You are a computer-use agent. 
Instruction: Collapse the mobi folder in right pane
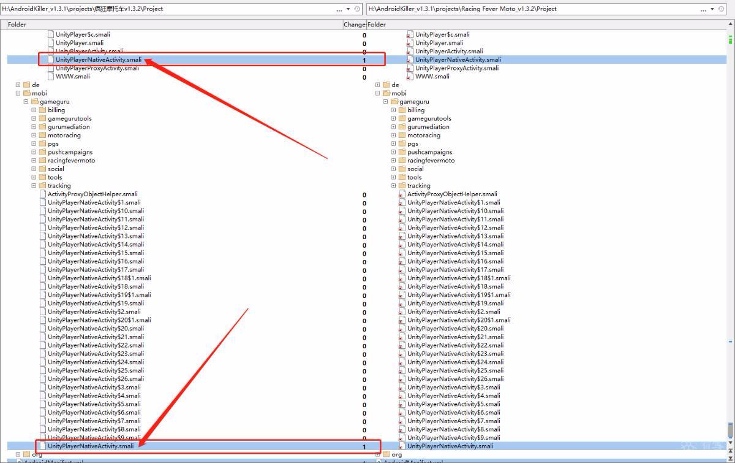tap(378, 94)
